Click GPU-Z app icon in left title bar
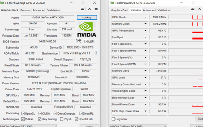The width and height of the screenshot is (203, 127). pos(2,3)
